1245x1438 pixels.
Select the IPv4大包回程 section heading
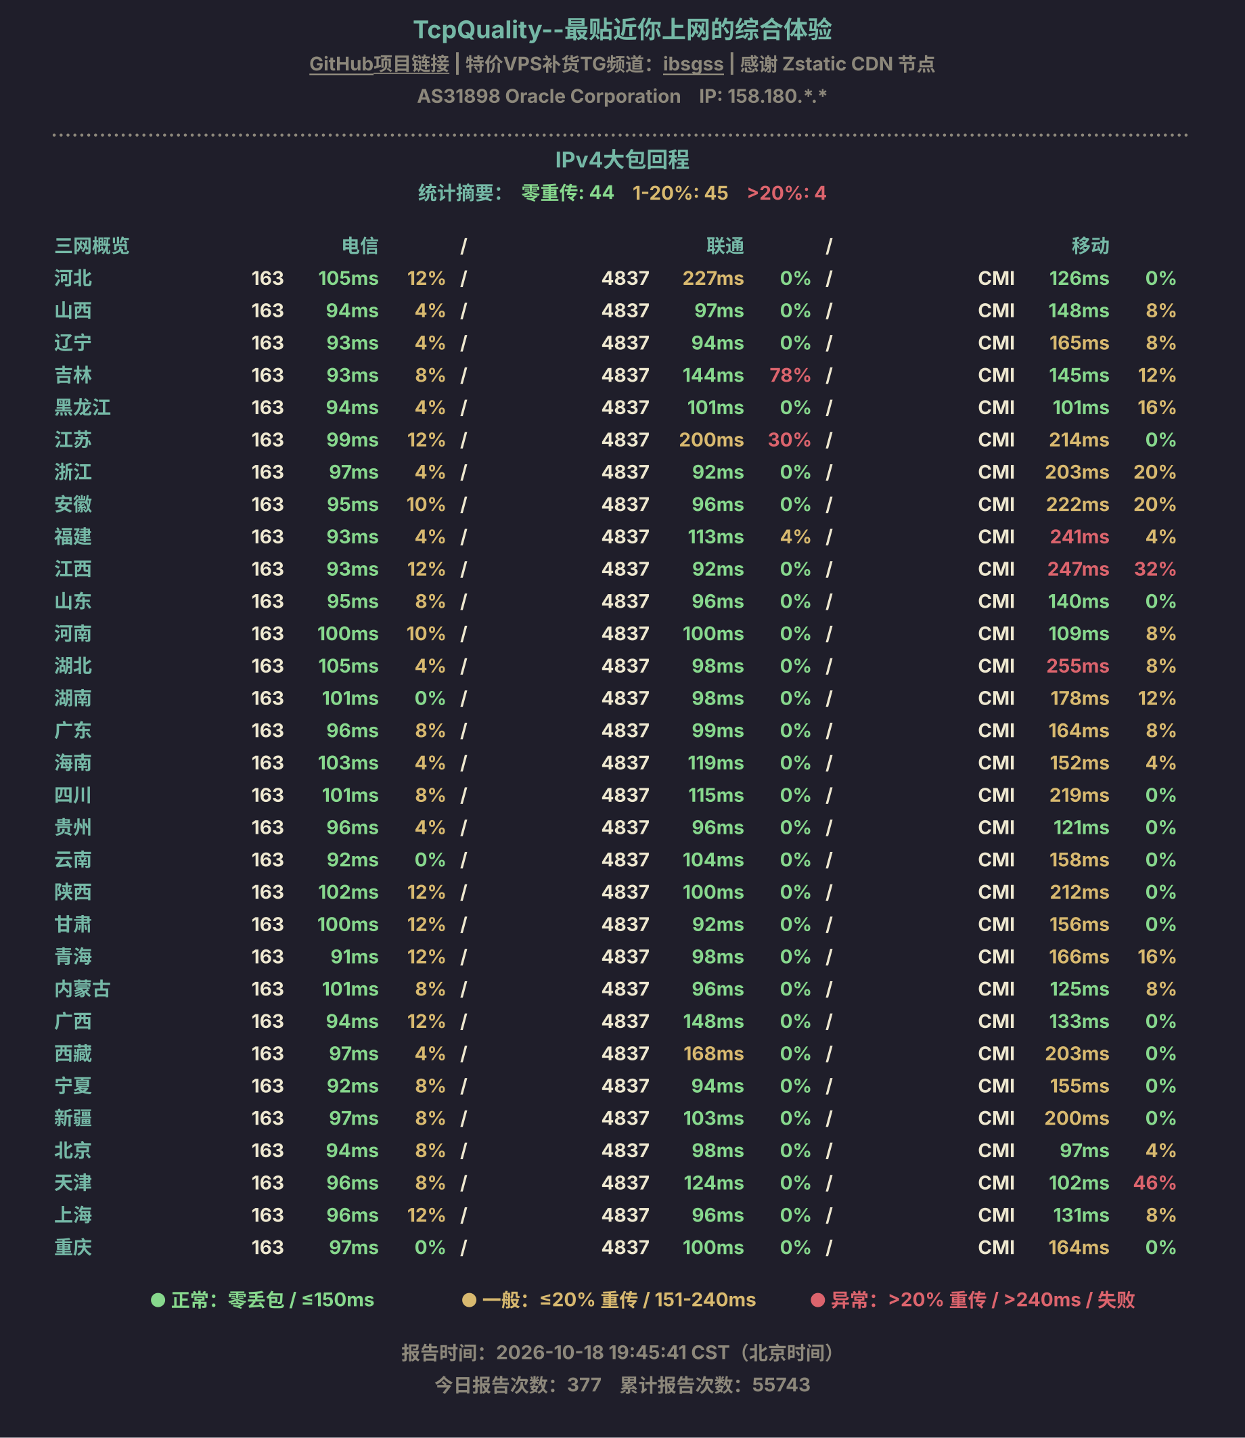coord(622,160)
